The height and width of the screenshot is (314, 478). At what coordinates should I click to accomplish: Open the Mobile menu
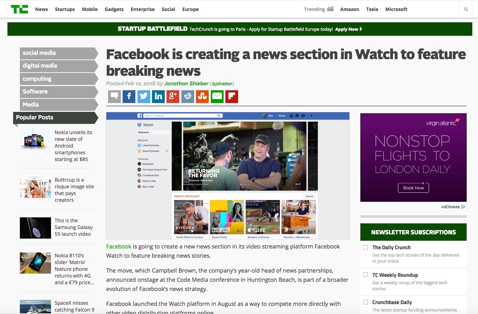(x=90, y=9)
